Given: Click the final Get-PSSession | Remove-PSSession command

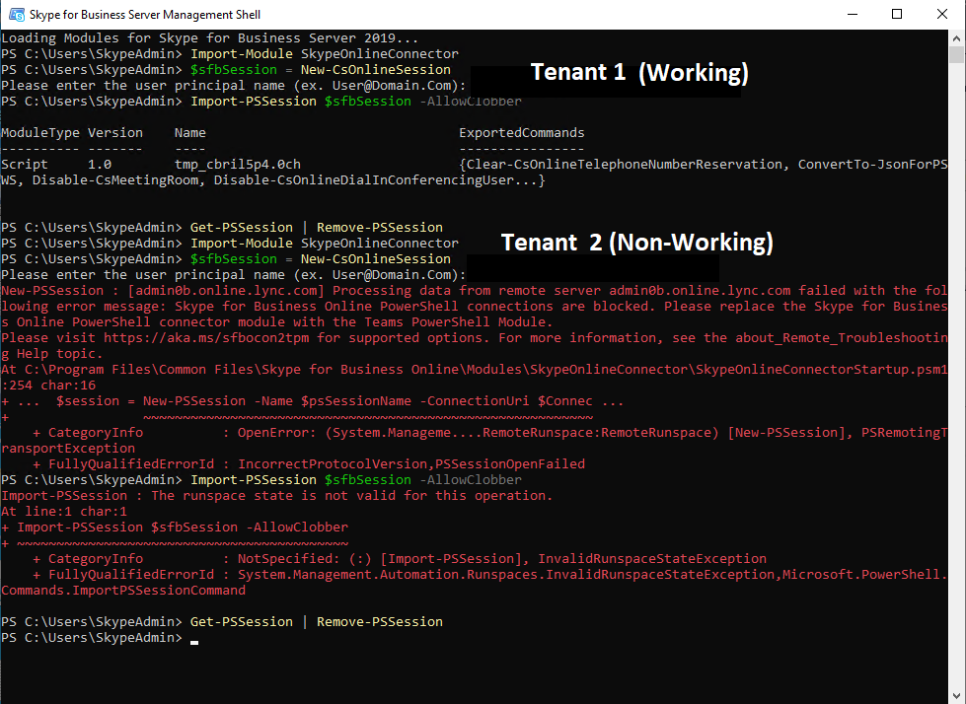Looking at the screenshot, I should (x=316, y=622).
